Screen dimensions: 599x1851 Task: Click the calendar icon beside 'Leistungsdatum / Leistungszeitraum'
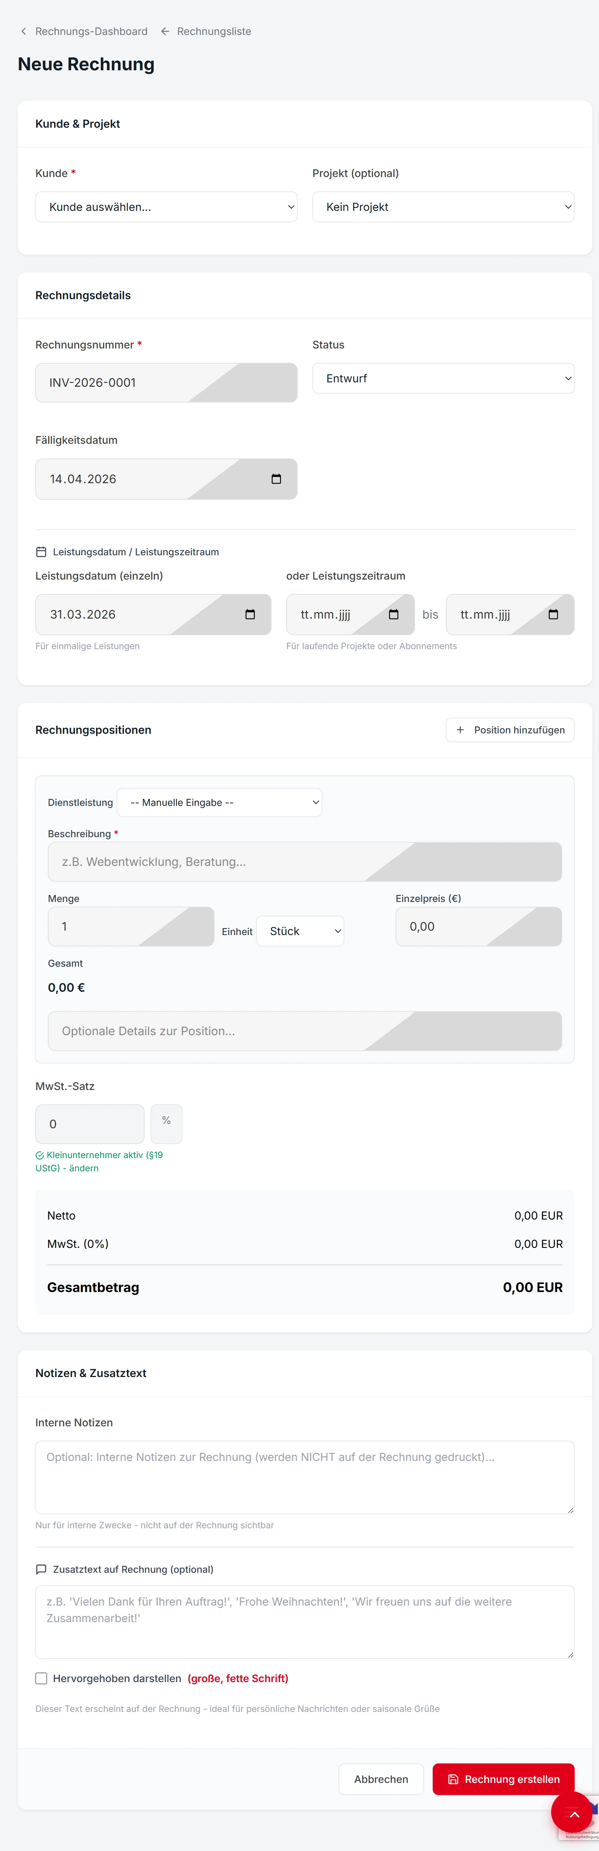(41, 551)
